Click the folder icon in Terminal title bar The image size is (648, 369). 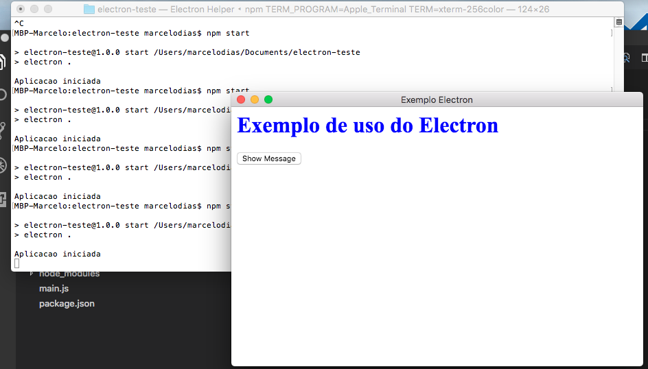tap(89, 9)
